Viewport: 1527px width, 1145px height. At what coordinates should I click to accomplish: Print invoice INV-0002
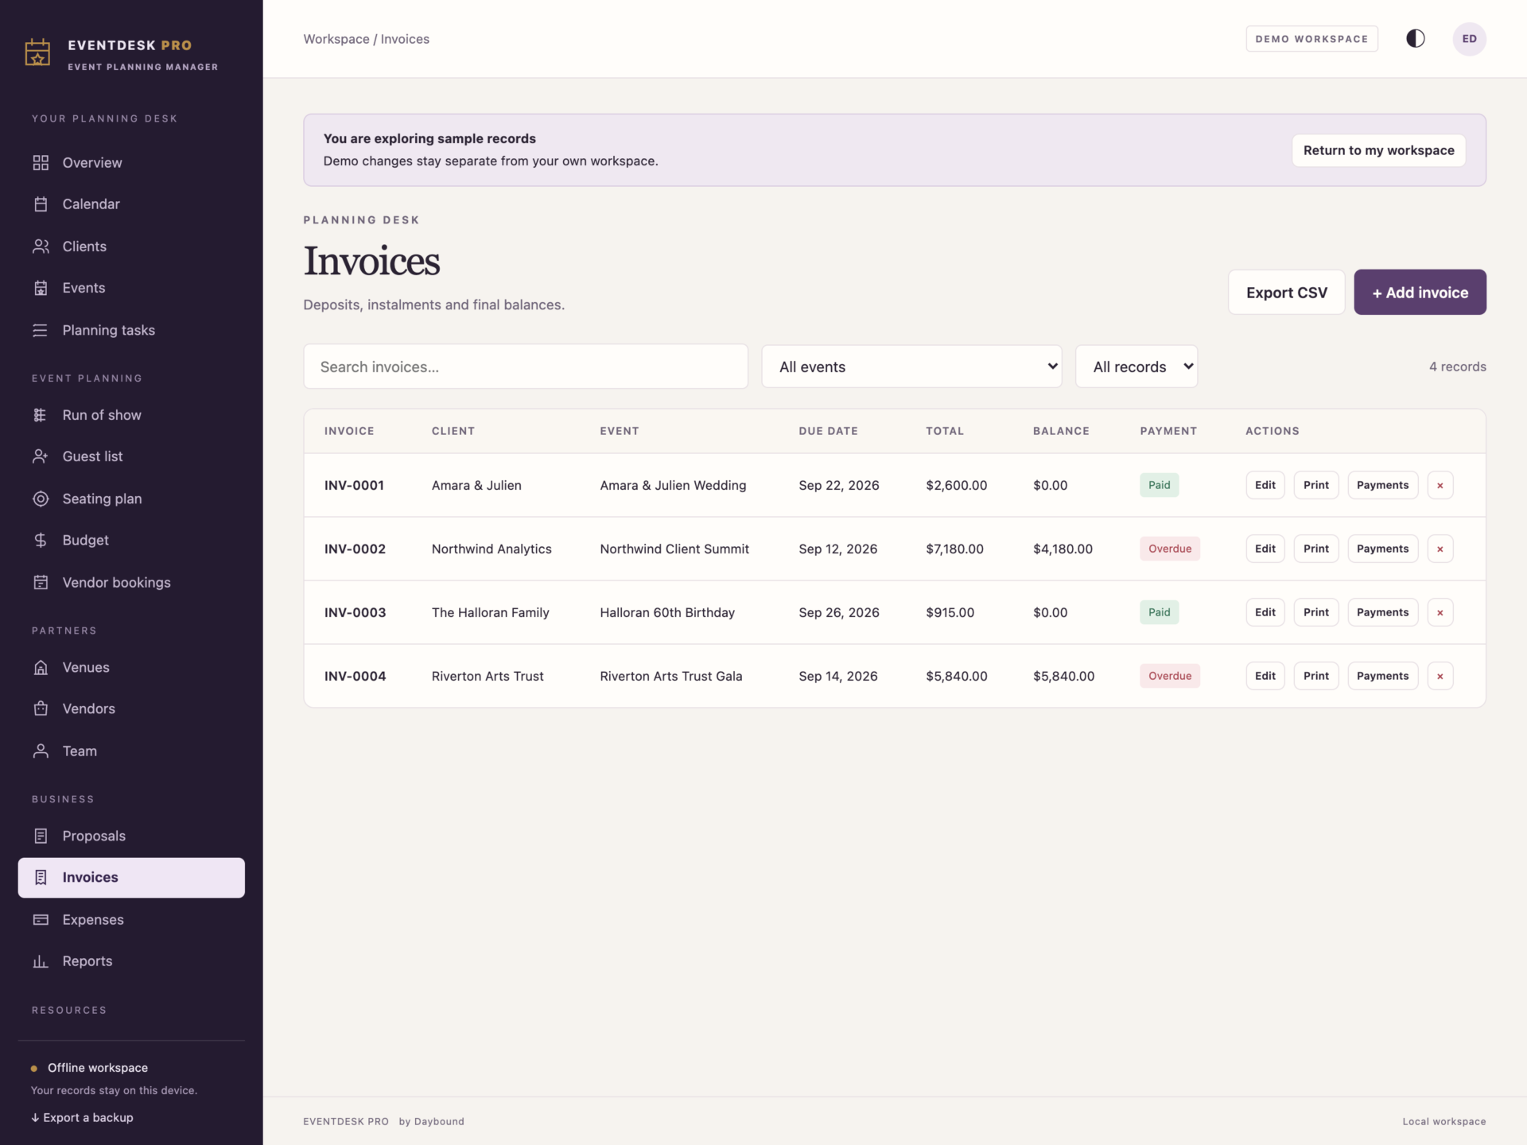(x=1315, y=549)
